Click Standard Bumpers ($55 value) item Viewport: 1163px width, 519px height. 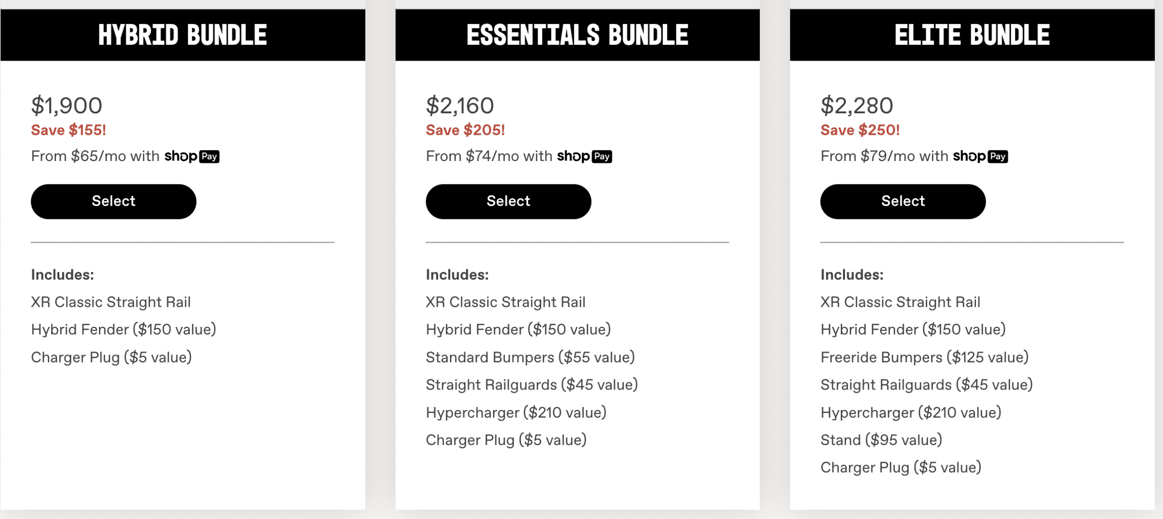pyautogui.click(x=530, y=357)
